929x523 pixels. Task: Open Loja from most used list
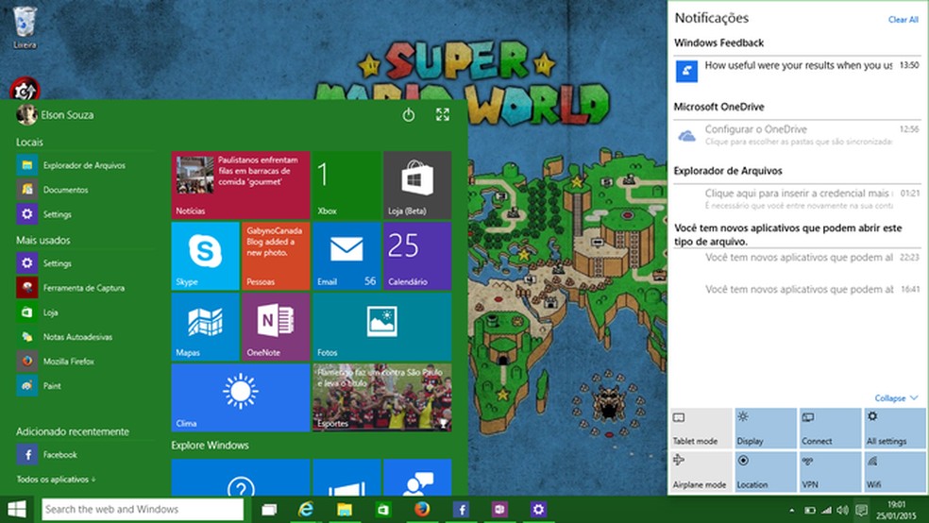[x=83, y=312]
